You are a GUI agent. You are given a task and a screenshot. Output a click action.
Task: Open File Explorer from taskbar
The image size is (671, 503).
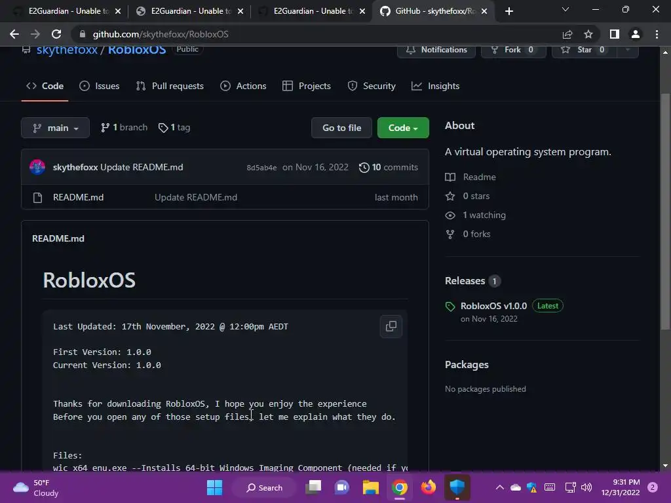point(371,487)
